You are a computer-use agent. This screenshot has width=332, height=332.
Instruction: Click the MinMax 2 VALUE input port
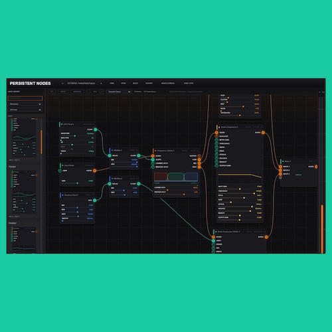(x=110, y=184)
